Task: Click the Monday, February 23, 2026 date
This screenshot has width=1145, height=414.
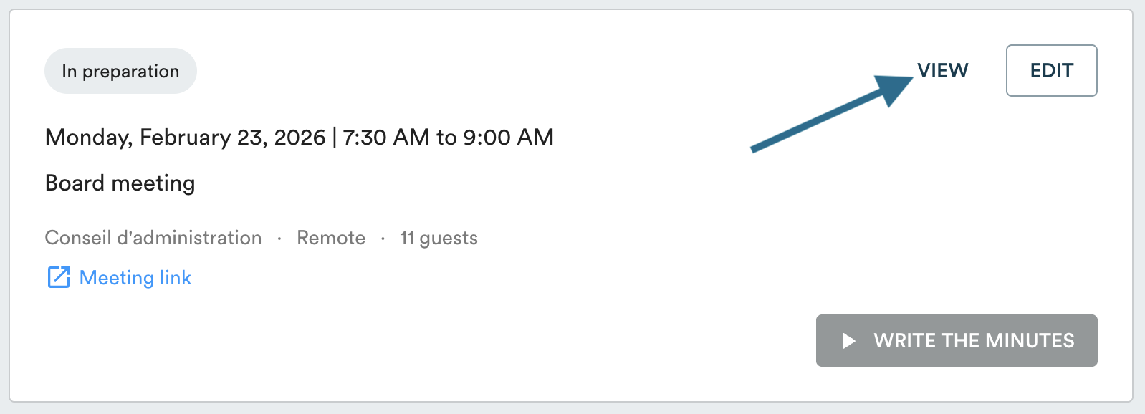Action: [185, 137]
